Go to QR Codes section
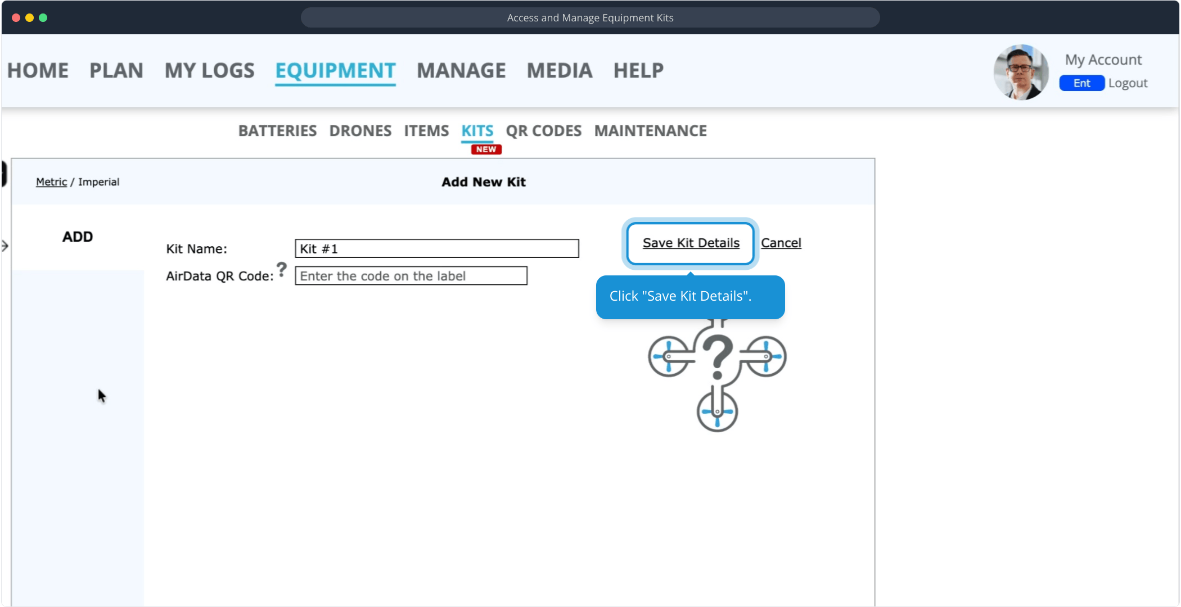The height and width of the screenshot is (607, 1181). tap(543, 131)
